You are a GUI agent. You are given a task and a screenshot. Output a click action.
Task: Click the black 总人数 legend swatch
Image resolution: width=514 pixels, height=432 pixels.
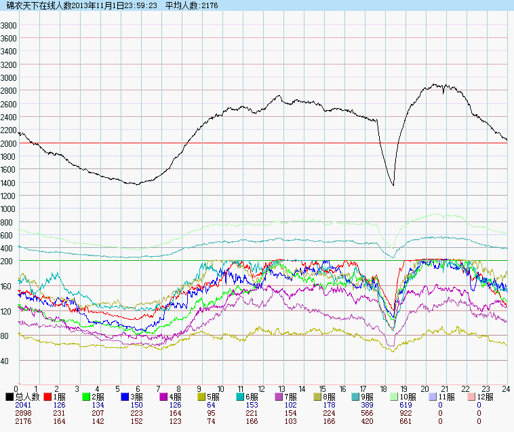[x=9, y=396]
